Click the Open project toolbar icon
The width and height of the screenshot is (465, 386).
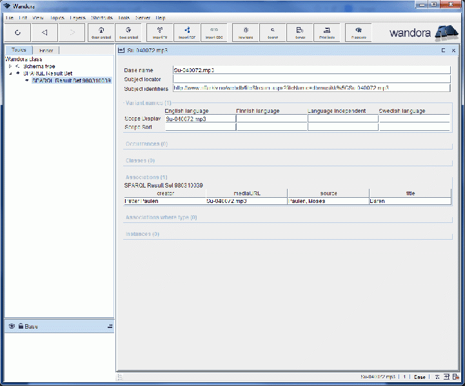(x=101, y=32)
